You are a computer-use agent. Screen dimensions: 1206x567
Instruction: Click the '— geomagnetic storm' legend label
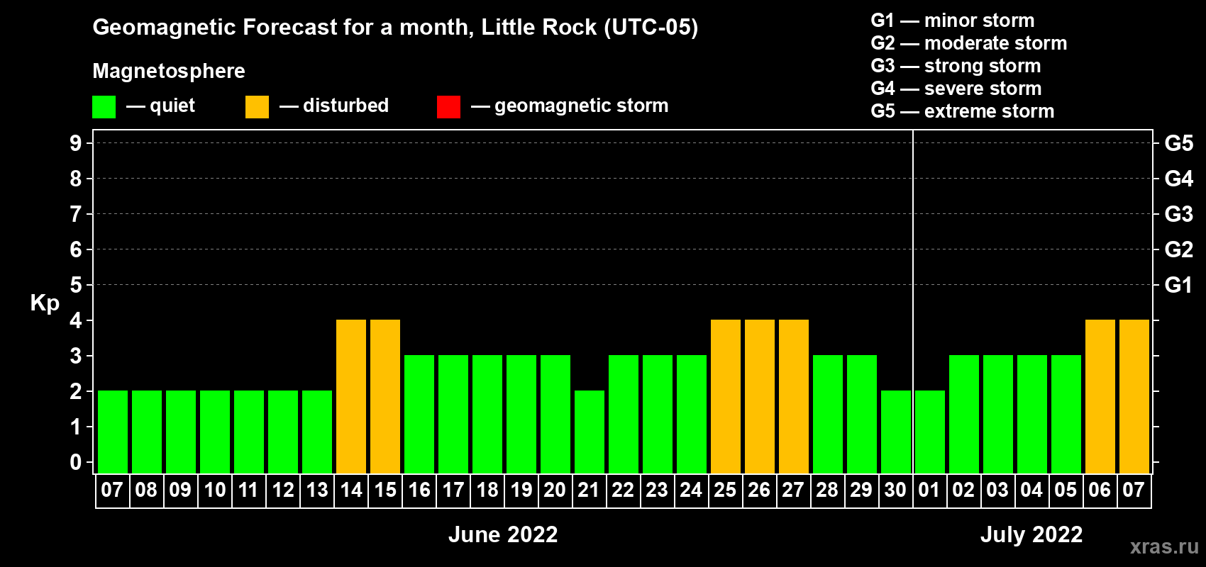coord(570,106)
